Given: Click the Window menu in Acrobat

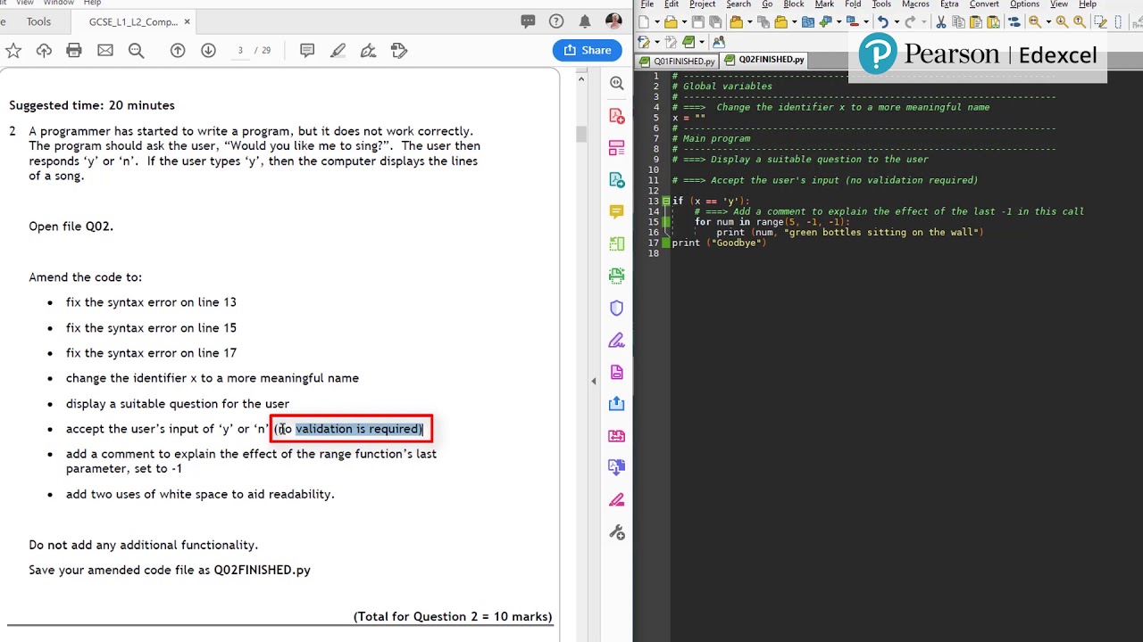Looking at the screenshot, I should click(x=59, y=3).
